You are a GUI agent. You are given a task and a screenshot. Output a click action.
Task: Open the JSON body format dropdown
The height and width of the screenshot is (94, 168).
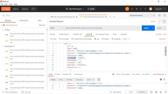pos(127,39)
